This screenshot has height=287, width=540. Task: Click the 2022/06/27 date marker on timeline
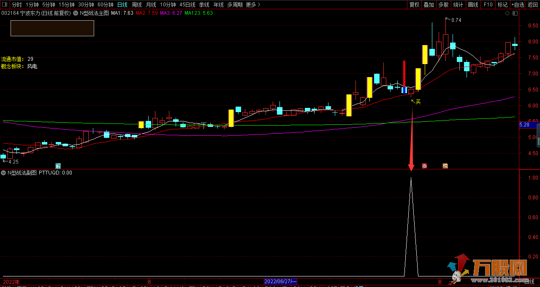pos(280,282)
